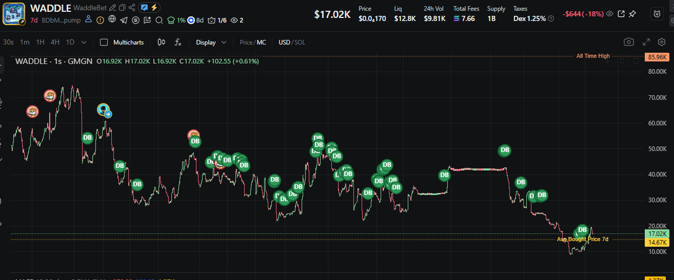This screenshot has height=280, width=674.
Task: Click the crown 1/6 indicator
Action: [217, 20]
